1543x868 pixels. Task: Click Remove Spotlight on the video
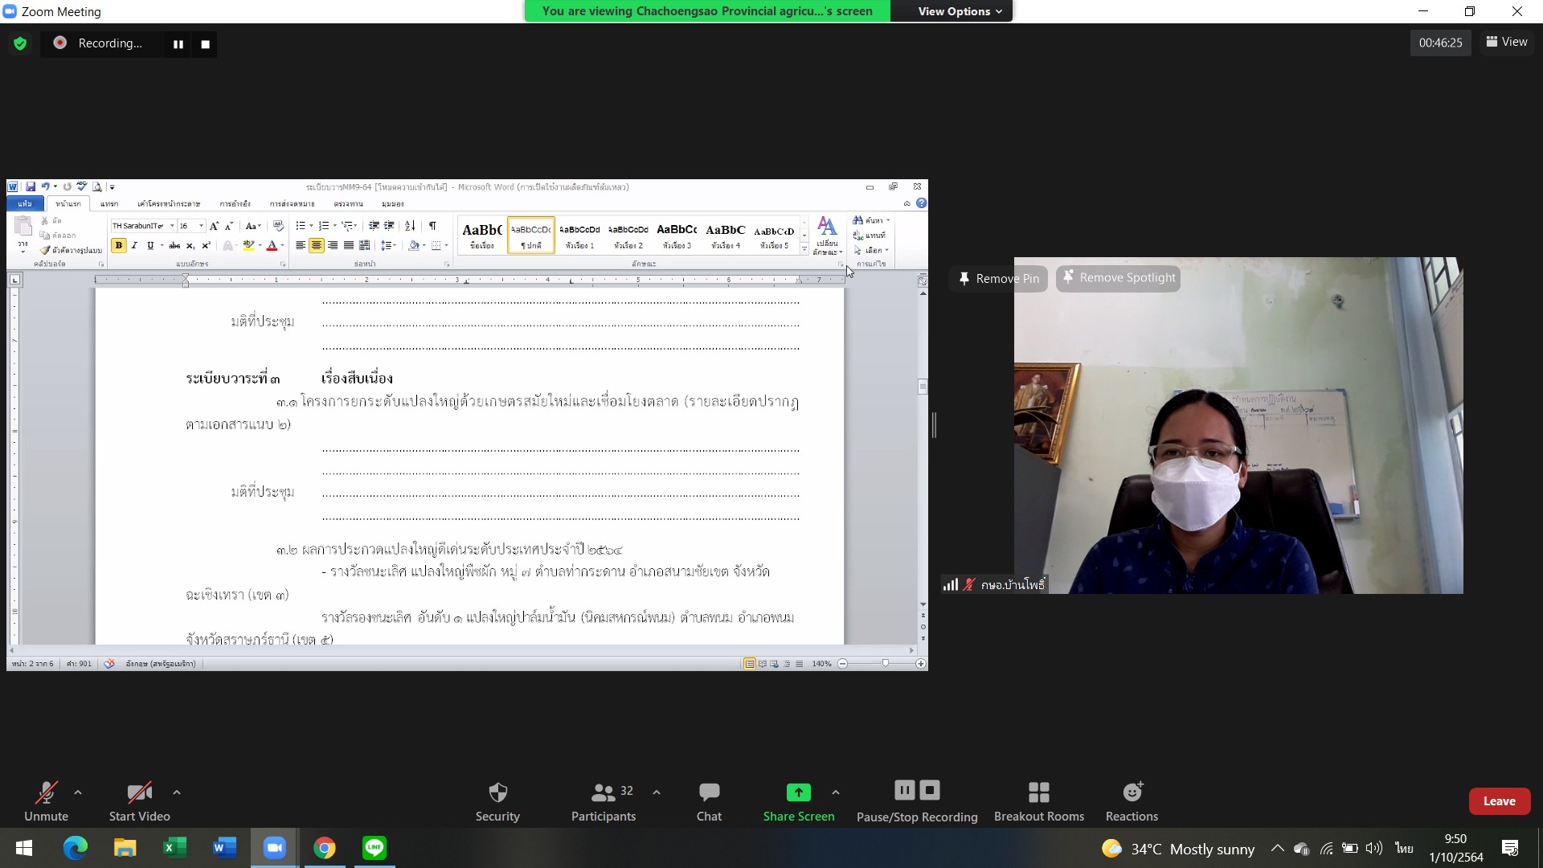(1118, 277)
